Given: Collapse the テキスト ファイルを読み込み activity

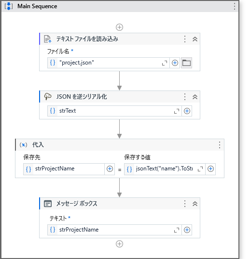Looking at the screenshot, I should [x=195, y=39].
